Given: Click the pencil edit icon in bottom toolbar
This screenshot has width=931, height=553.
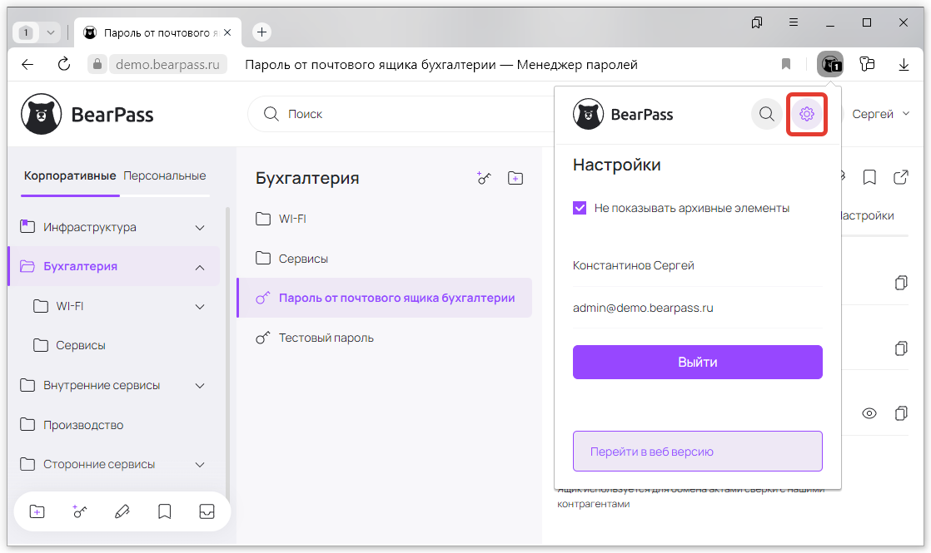Looking at the screenshot, I should click(122, 511).
